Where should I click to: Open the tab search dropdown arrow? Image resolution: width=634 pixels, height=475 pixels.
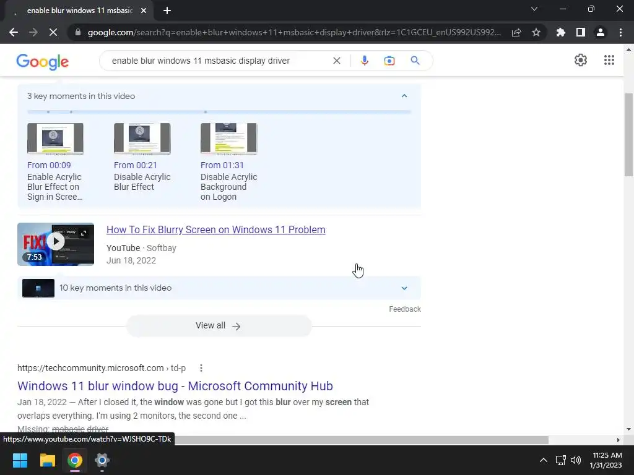pos(534,9)
